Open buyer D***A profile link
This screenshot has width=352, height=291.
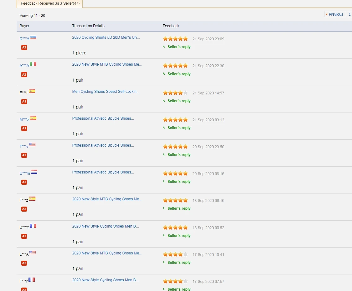click(x=24, y=38)
